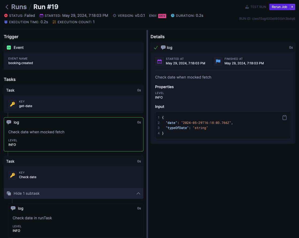The image size is (299, 238).
Task: Click the chevron up arrow on subtask row
Action: click(138, 193)
